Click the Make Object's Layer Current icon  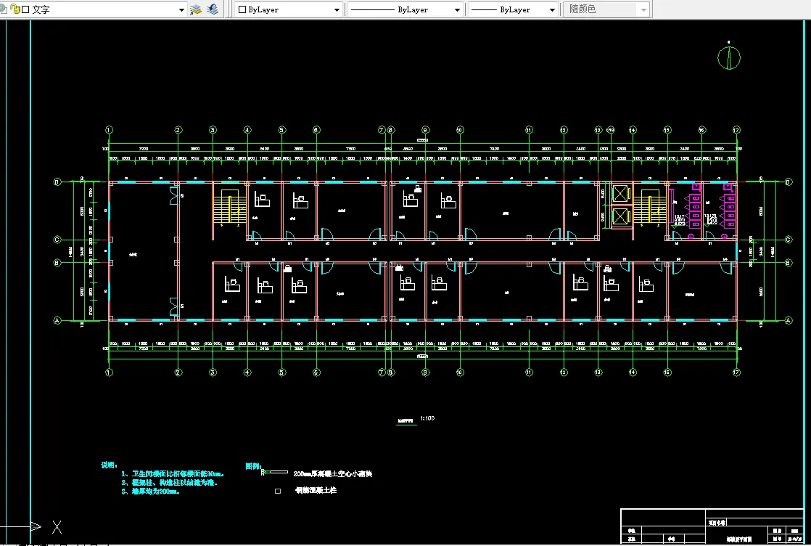coord(196,9)
